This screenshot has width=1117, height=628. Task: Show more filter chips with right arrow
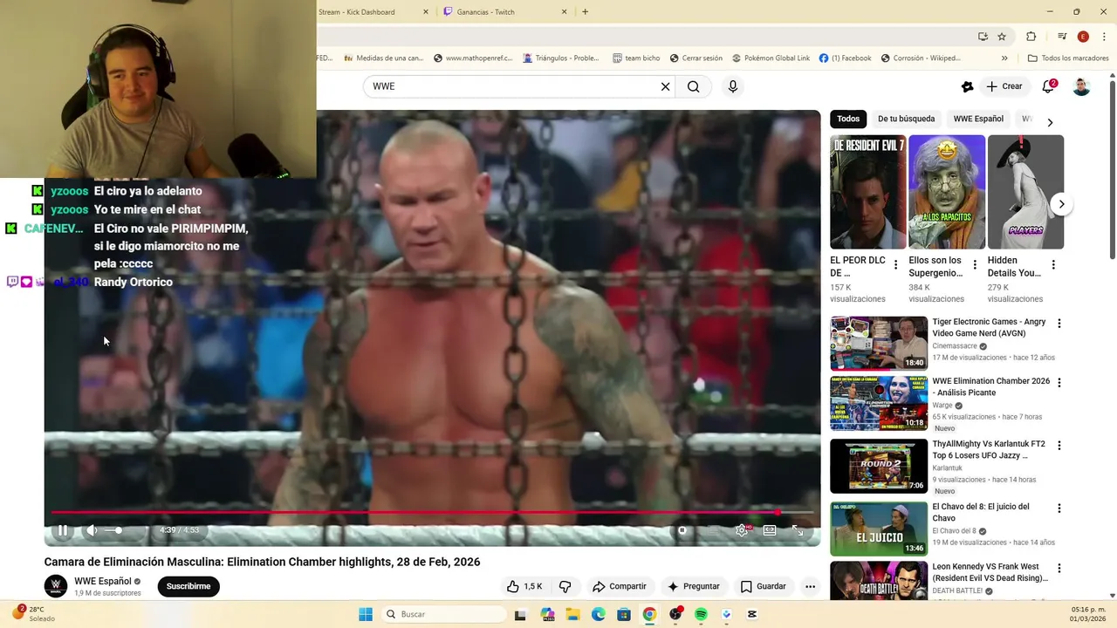click(x=1050, y=122)
